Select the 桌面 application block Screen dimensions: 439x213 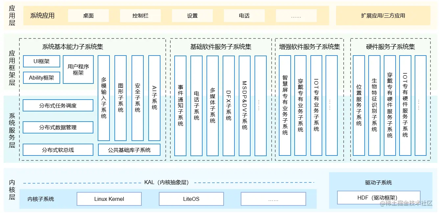(x=88, y=15)
